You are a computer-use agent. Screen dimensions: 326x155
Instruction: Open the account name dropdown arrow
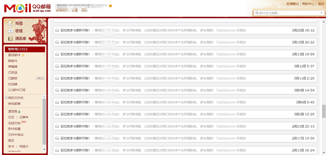106,6
